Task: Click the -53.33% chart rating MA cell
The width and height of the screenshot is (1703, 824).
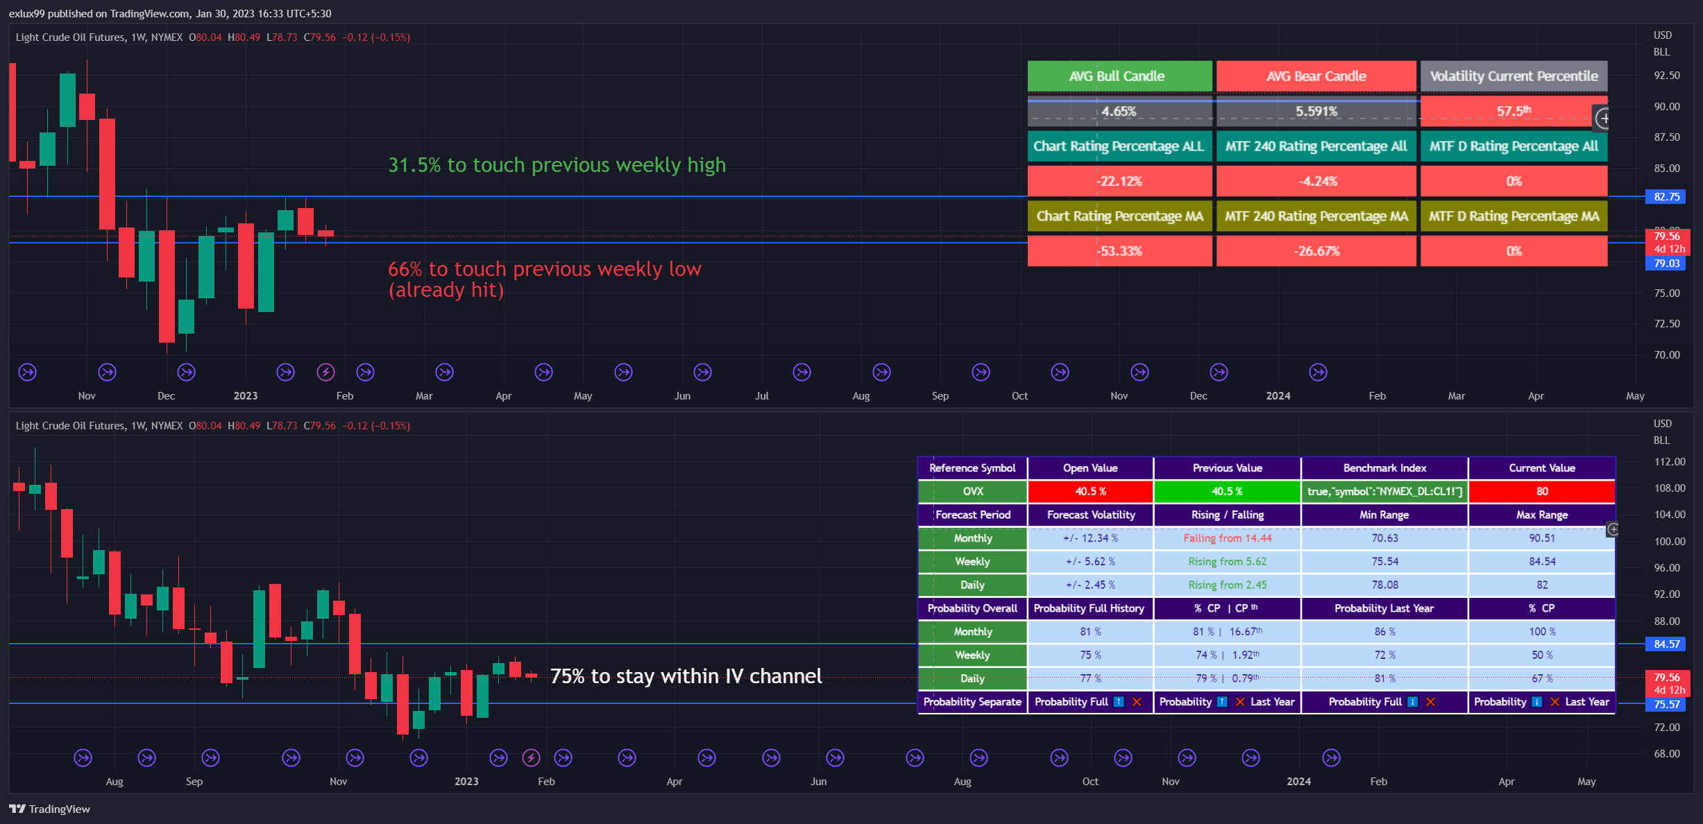Action: [x=1119, y=251]
